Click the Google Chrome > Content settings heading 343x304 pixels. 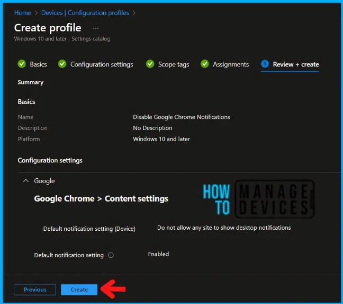[x=101, y=198]
